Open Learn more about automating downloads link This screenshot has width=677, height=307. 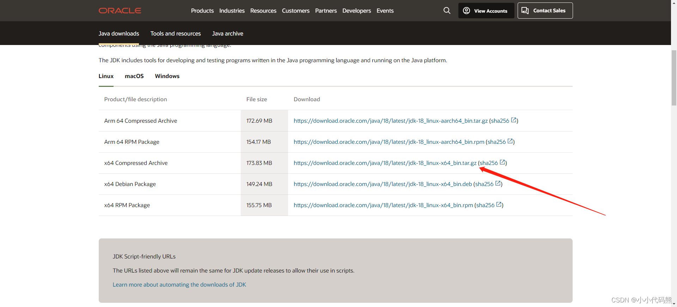point(179,284)
